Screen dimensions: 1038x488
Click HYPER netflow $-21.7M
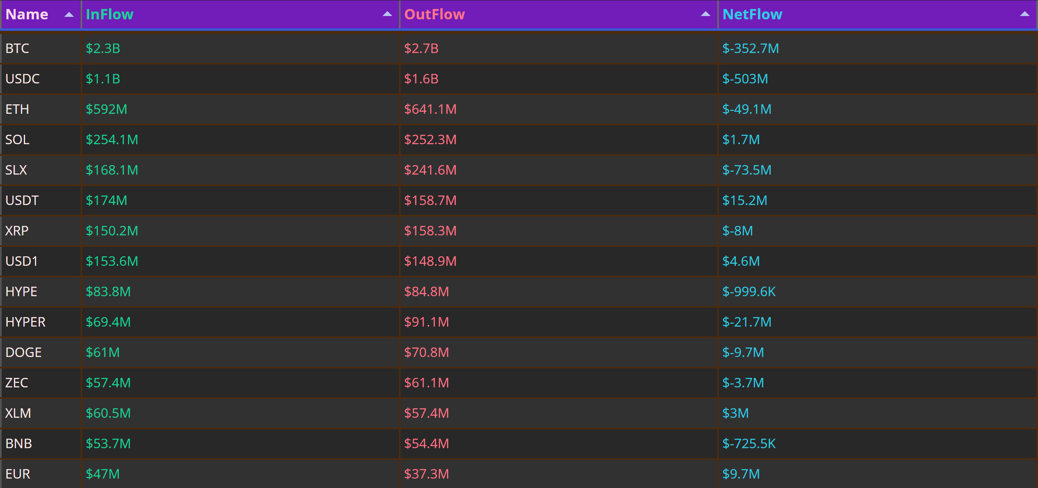[x=747, y=322]
